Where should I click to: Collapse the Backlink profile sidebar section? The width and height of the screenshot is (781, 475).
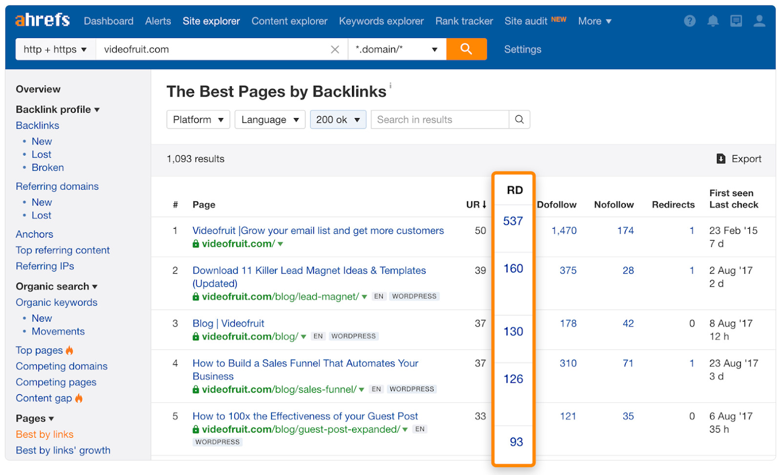coord(58,109)
